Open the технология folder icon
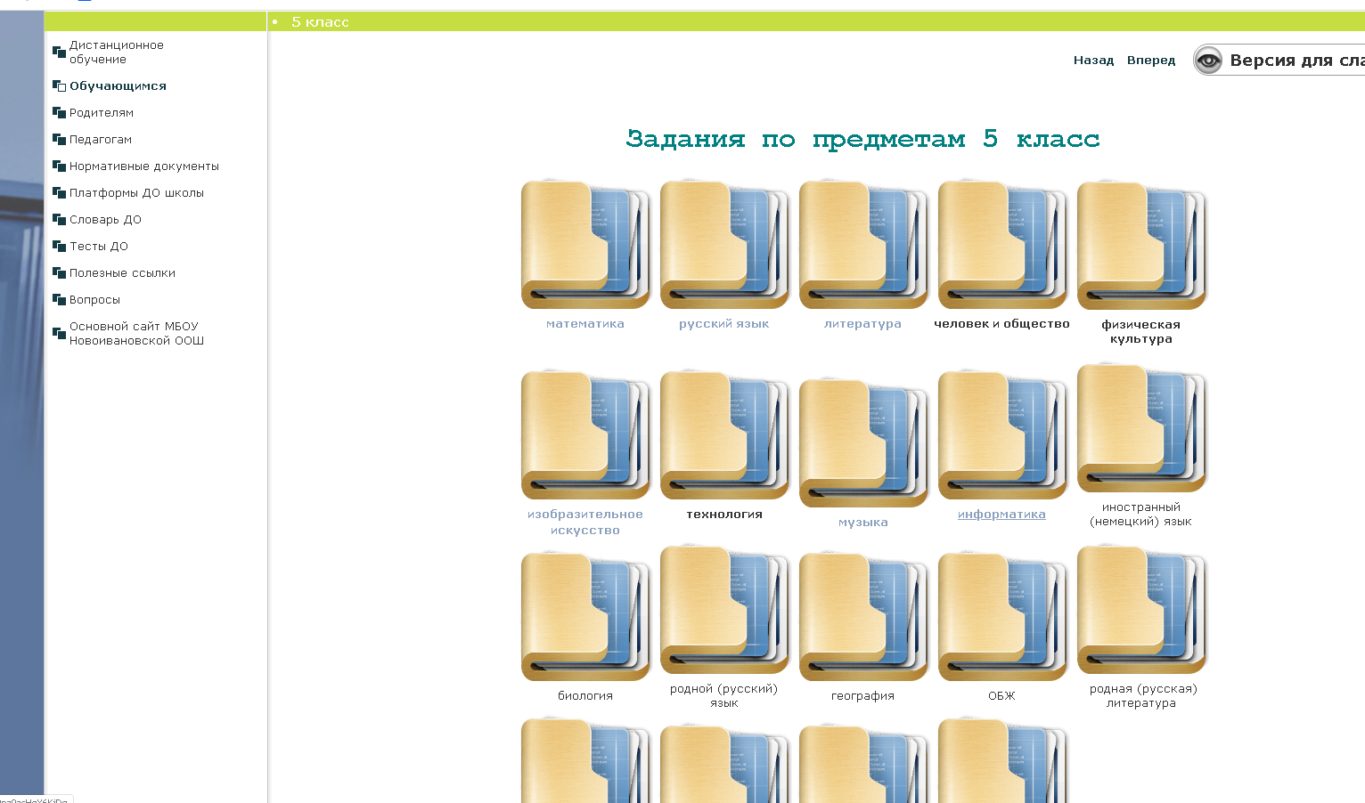This screenshot has height=803, width=1365. click(724, 434)
